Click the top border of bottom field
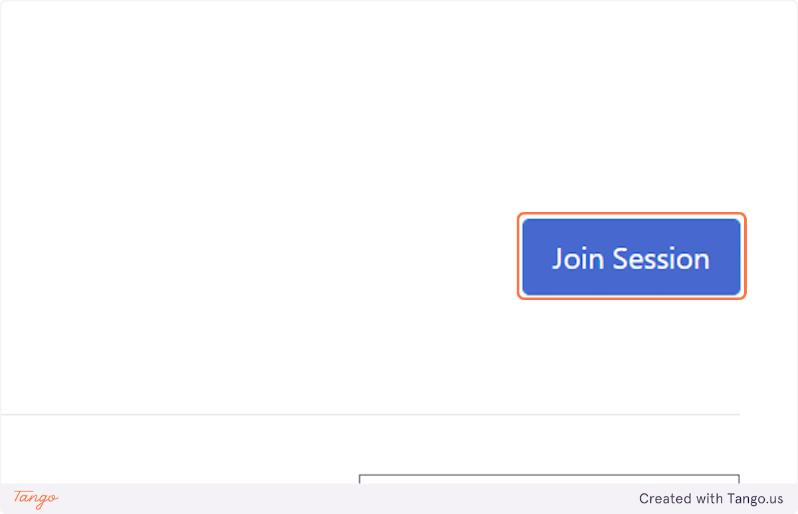The width and height of the screenshot is (798, 514). [549, 475]
